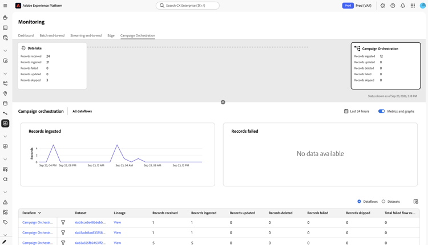Click the 'No data available' text
Viewport: 428px width, 245px height.
pos(320,154)
